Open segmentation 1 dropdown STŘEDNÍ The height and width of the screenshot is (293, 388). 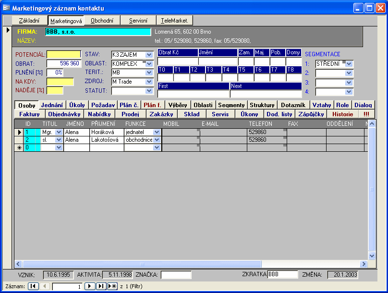point(349,64)
